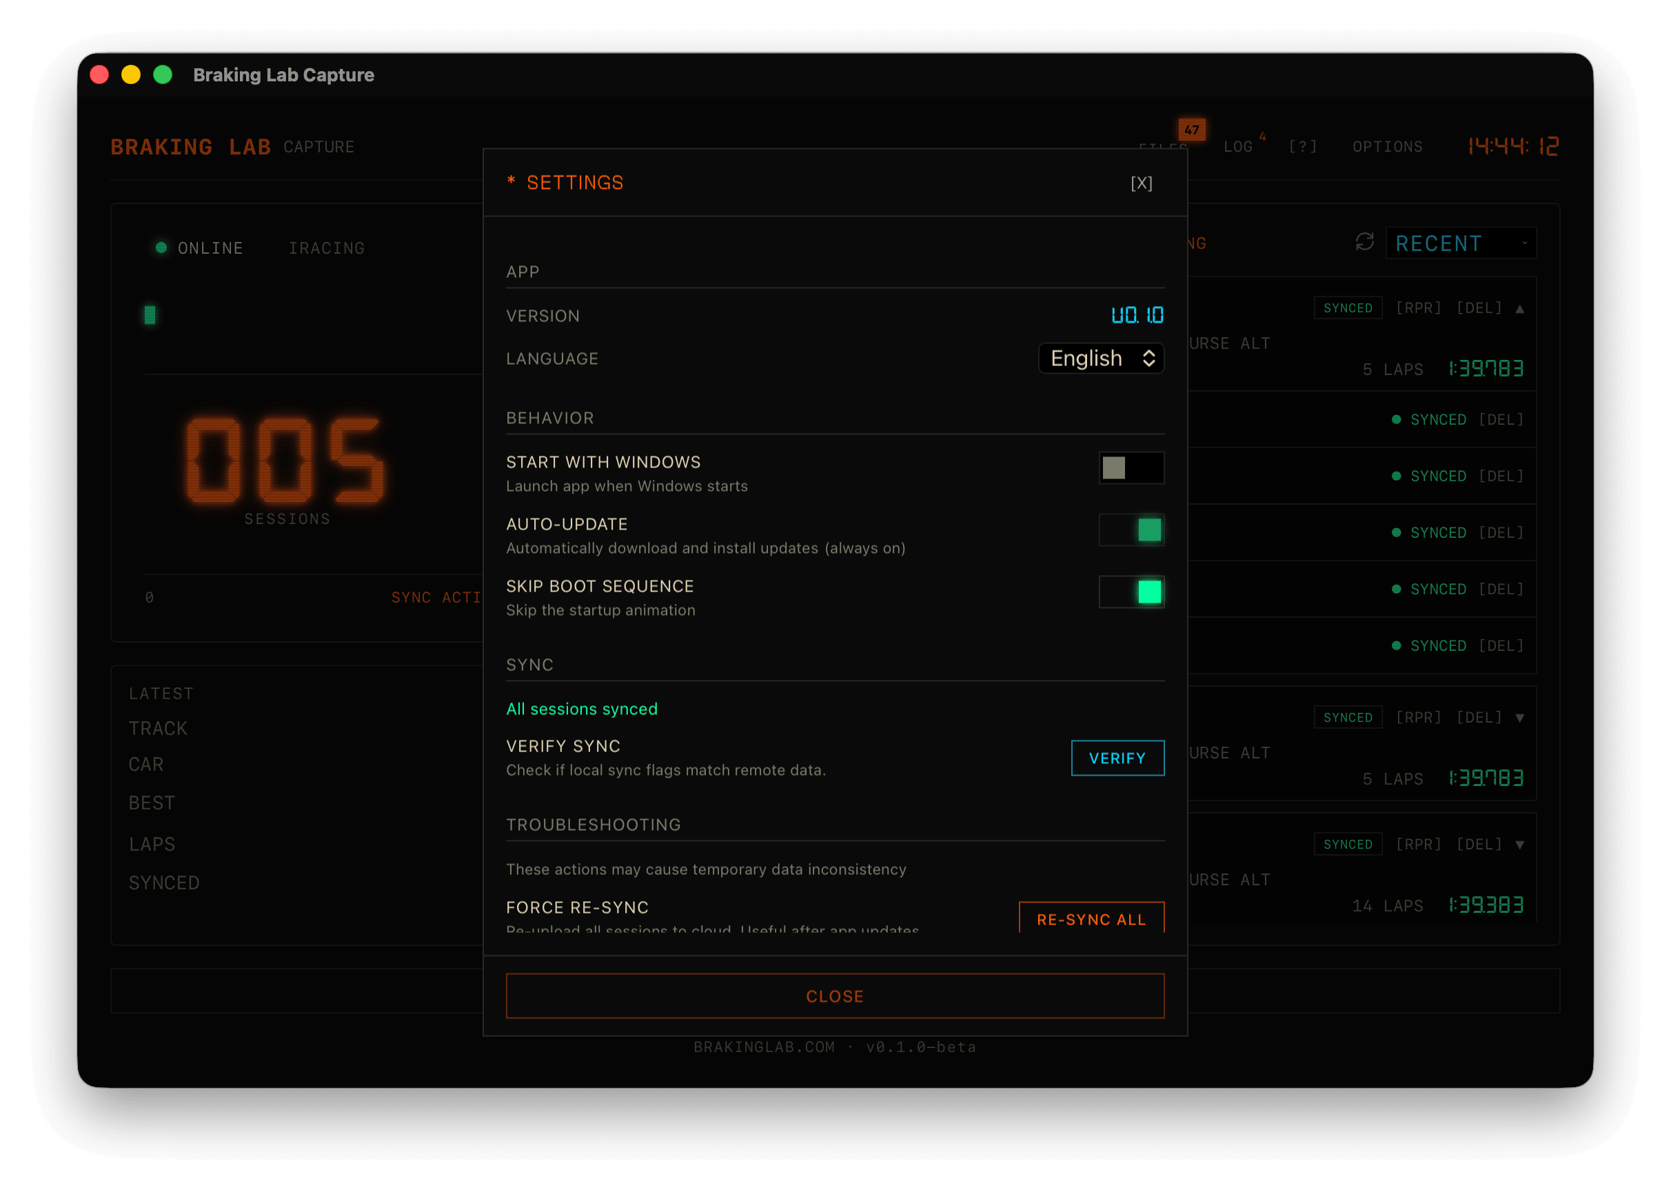Screen dimensions: 1671x1190
Task: Switch to the IRACING tab
Action: pos(326,248)
